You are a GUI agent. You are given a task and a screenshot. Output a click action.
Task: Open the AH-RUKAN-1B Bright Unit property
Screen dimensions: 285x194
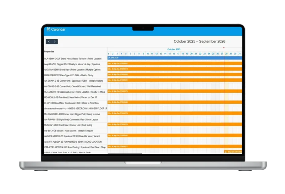71,119
